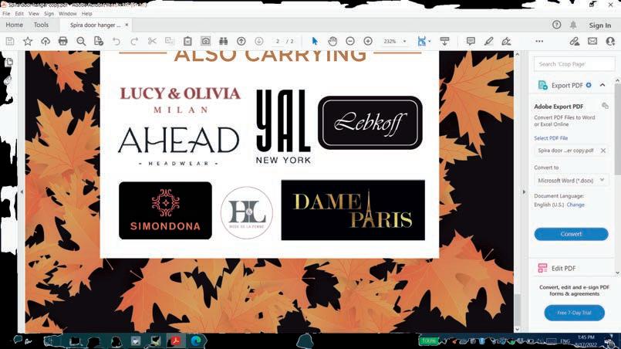Open the Help question mark icon
The image size is (621, 349).
[556, 25]
